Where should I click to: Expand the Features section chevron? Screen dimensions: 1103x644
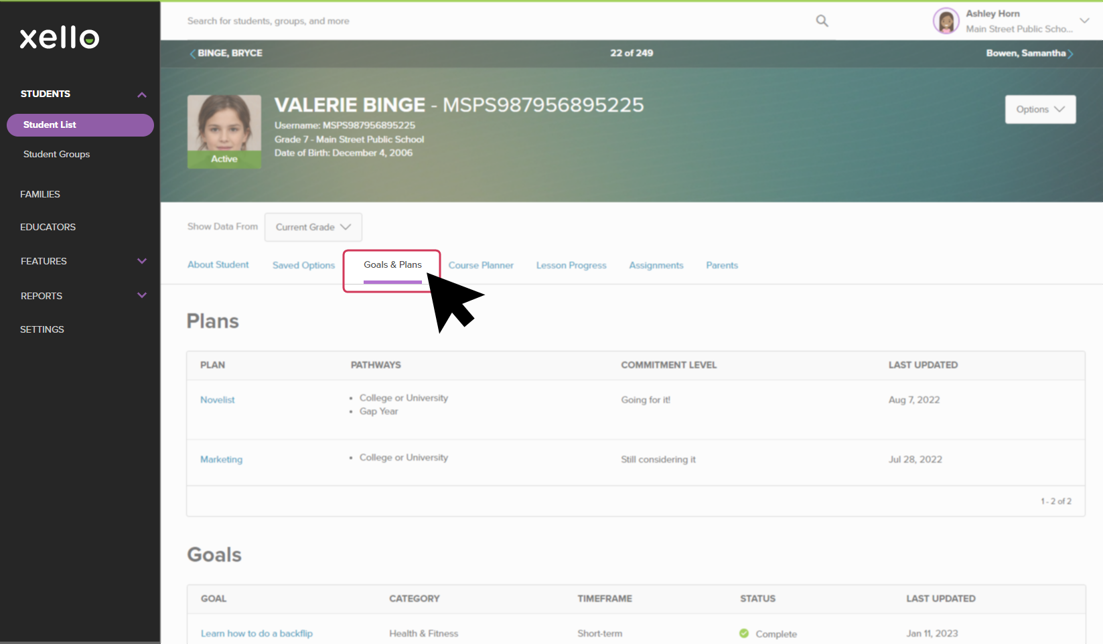[x=142, y=261]
